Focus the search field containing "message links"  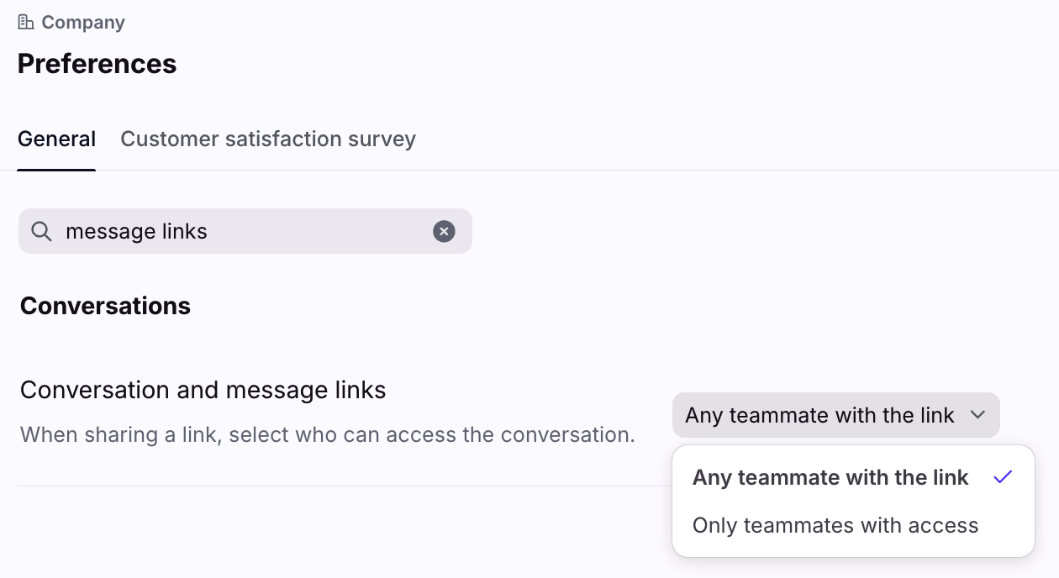tap(235, 231)
